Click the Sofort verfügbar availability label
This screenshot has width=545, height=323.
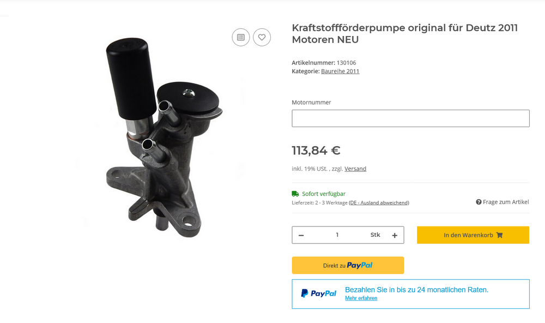[324, 194]
